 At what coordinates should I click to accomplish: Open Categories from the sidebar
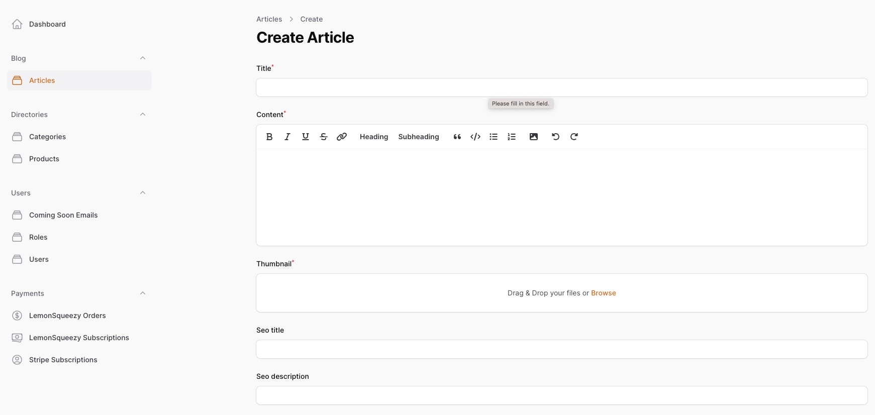(79, 137)
